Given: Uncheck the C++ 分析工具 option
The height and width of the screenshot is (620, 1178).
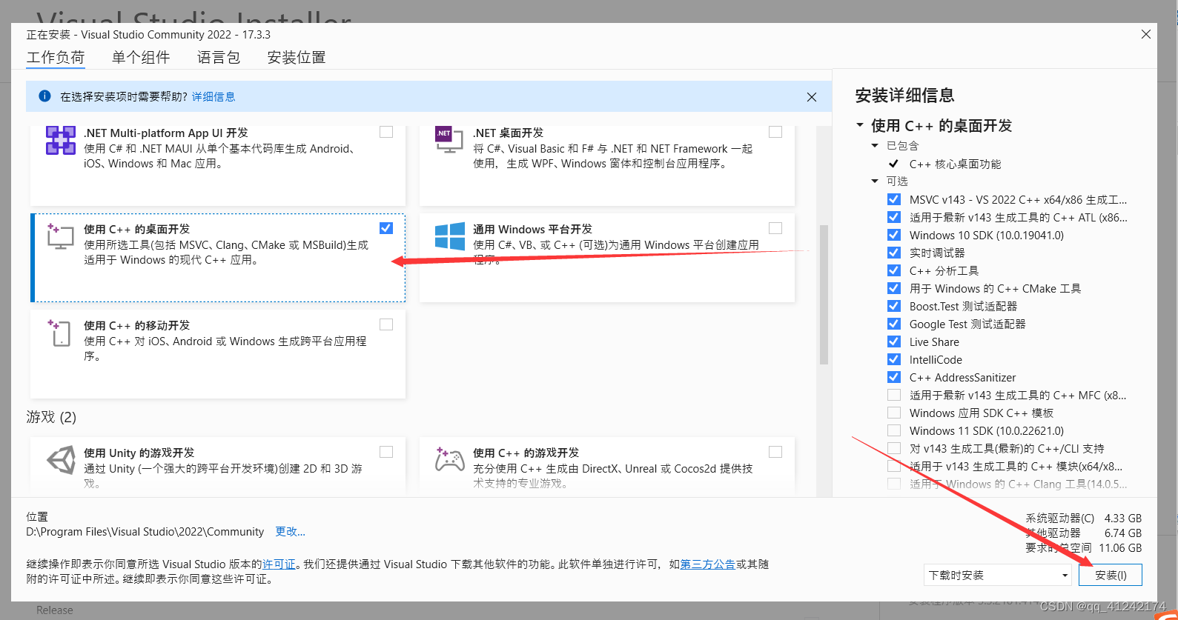Looking at the screenshot, I should coord(894,270).
